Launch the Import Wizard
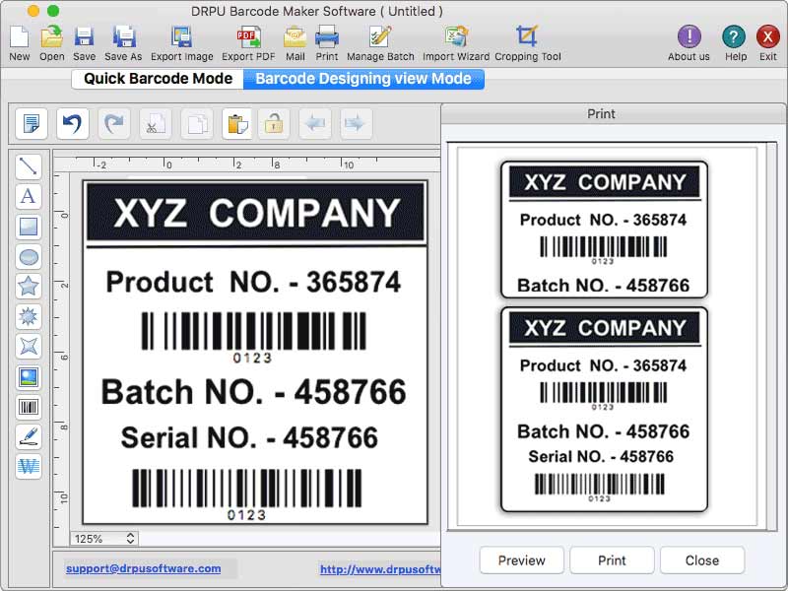The height and width of the screenshot is (591, 788). point(453,41)
